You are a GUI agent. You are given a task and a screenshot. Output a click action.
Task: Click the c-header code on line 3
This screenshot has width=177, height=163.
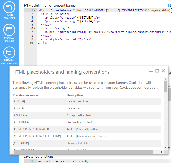point(72,18)
